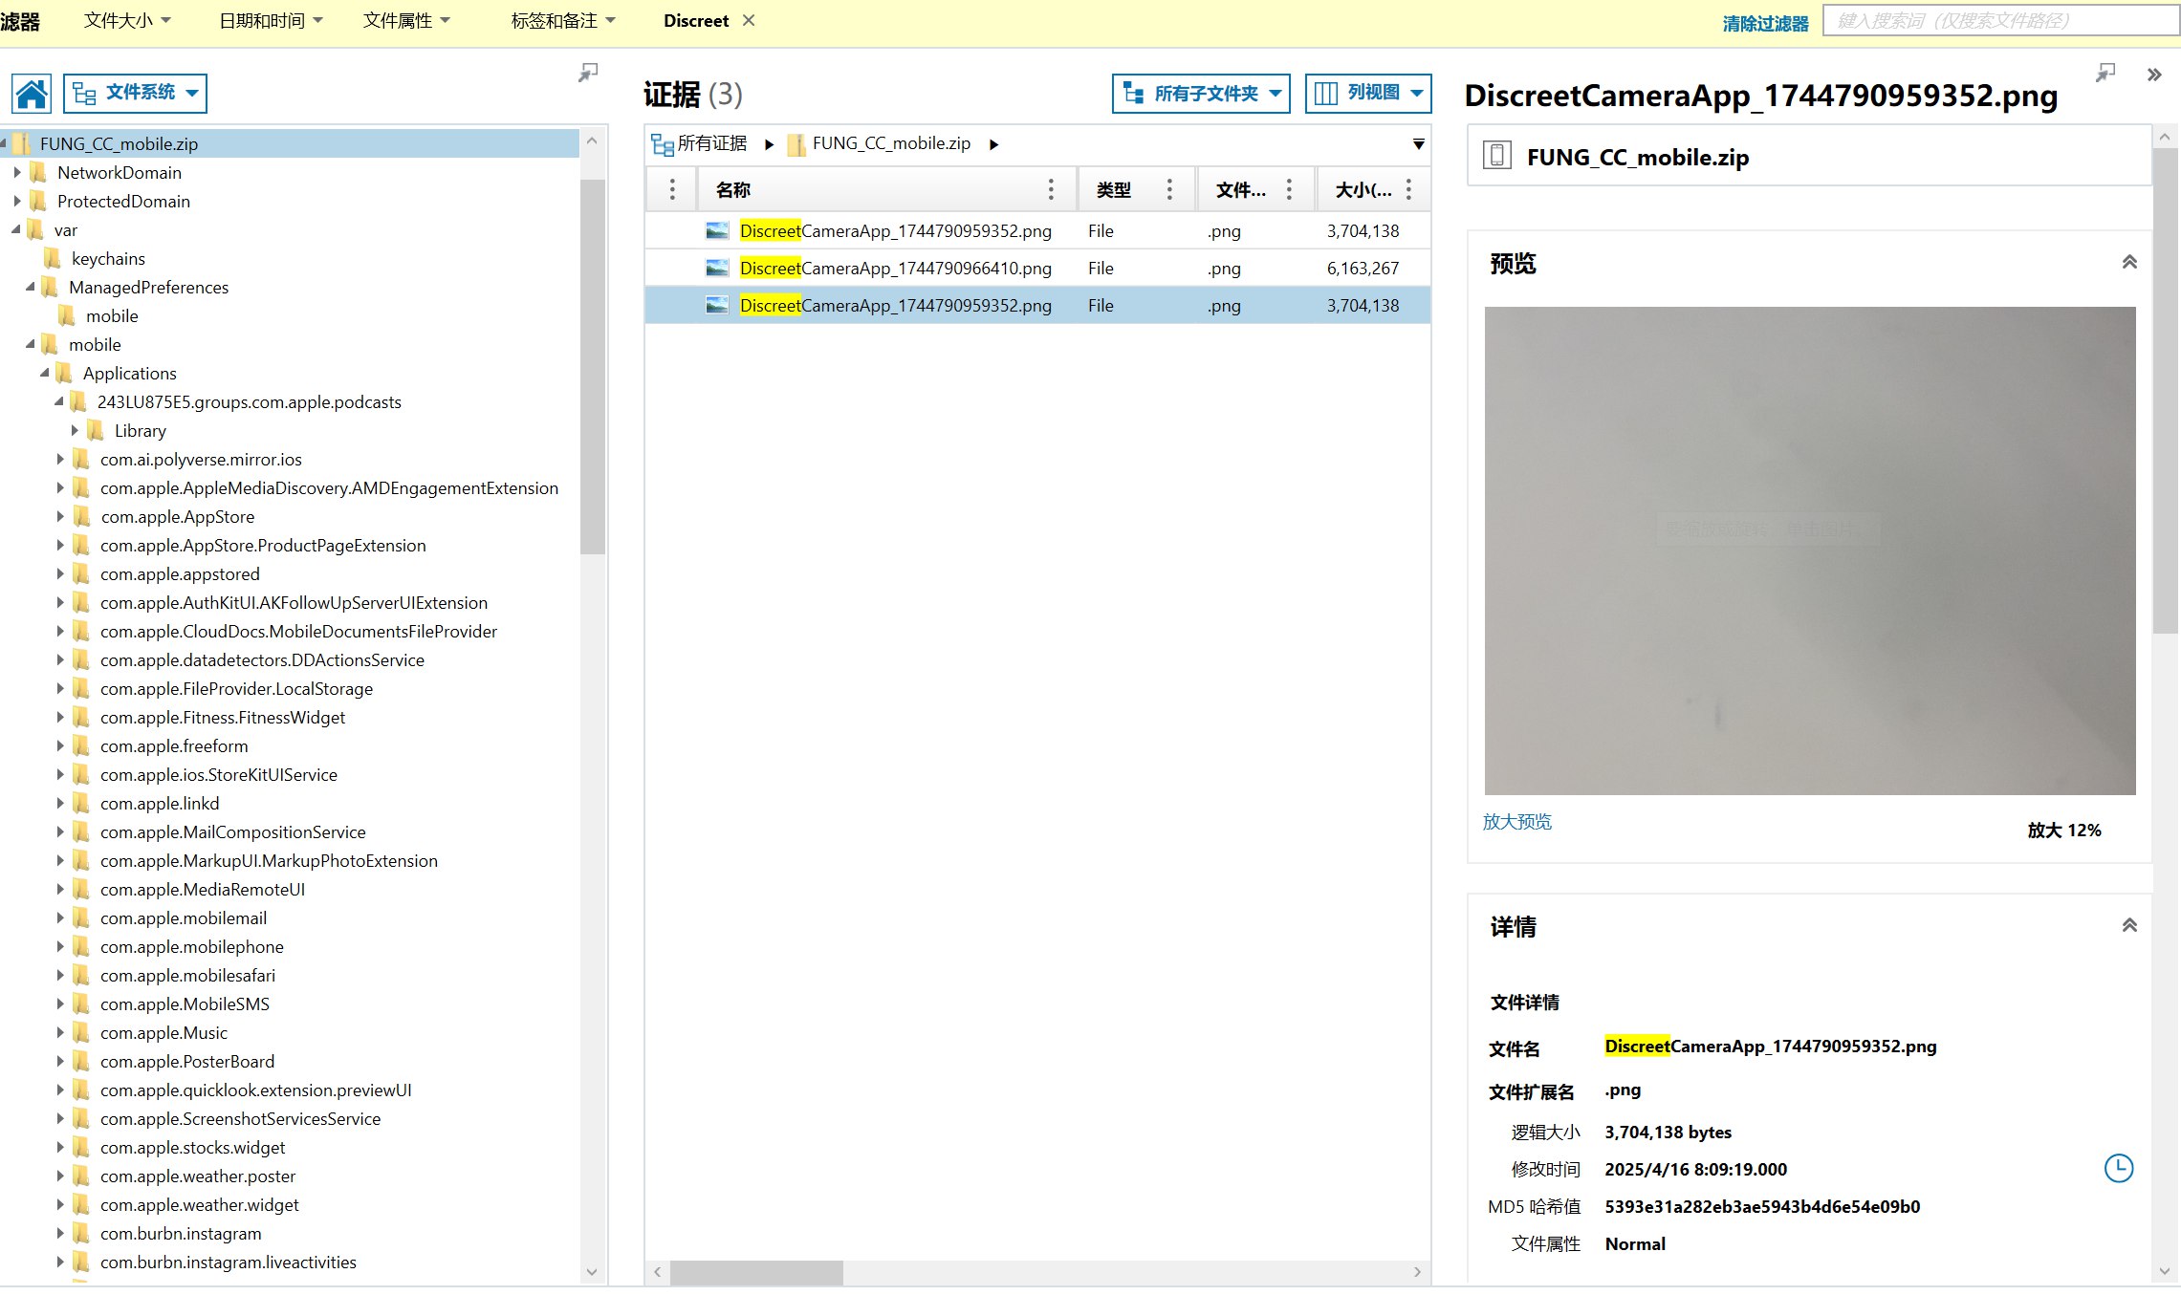Image resolution: width=2181 pixels, height=1295 pixels.
Task: Pin the left navigation pane
Action: pyautogui.click(x=588, y=73)
